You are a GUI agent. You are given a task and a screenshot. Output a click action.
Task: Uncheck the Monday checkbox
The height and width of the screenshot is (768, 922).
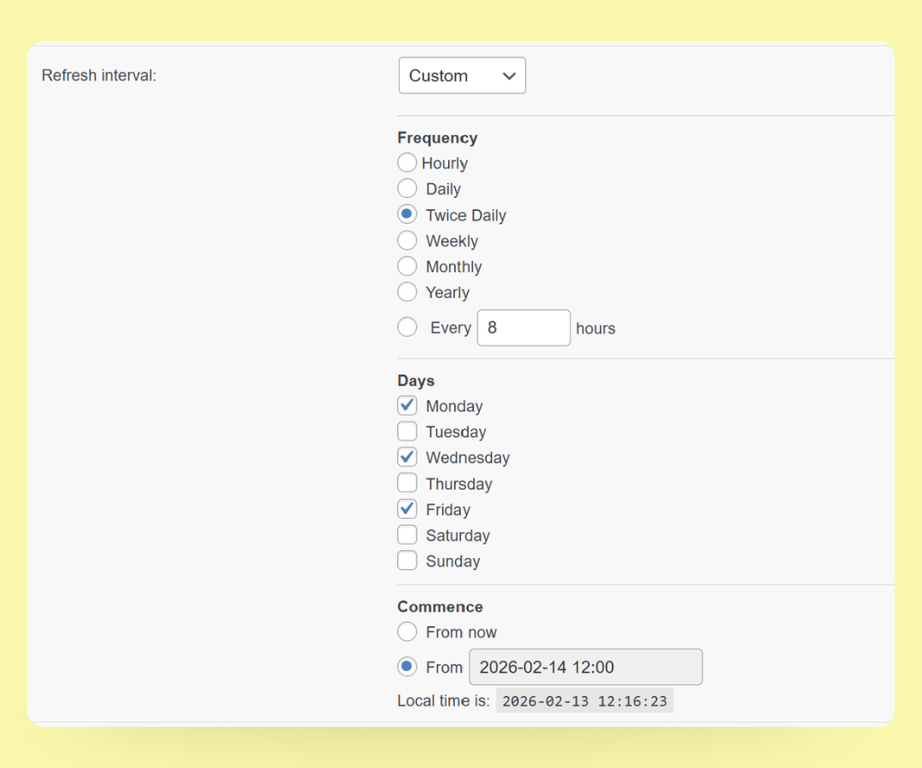(407, 405)
